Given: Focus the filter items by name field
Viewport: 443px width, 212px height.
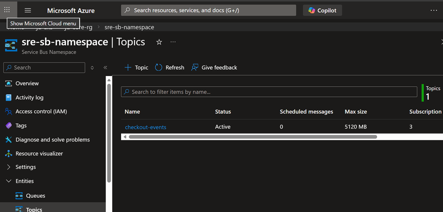Looking at the screenshot, I should 269,92.
